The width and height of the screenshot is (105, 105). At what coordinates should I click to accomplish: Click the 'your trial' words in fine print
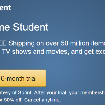[57, 93]
